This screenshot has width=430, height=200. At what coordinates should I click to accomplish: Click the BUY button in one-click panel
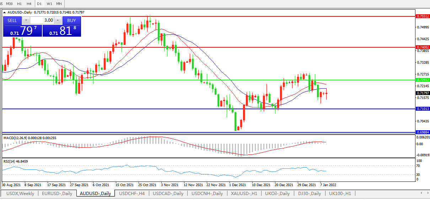[71, 21]
